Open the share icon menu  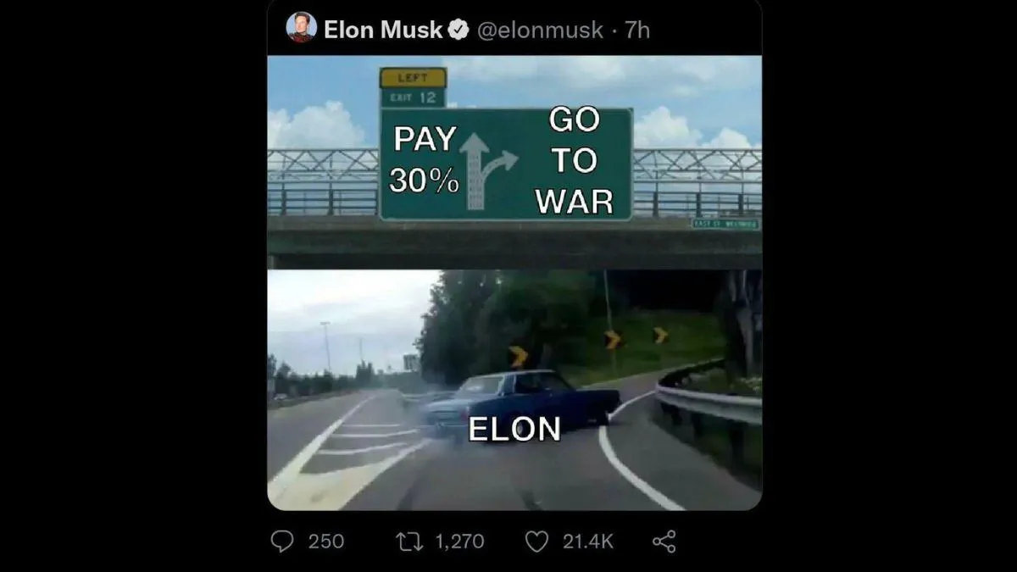coord(664,541)
